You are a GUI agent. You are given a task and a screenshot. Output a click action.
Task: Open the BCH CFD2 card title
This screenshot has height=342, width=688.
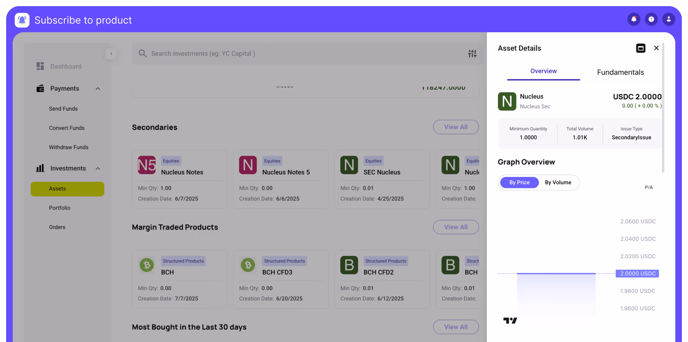point(378,273)
